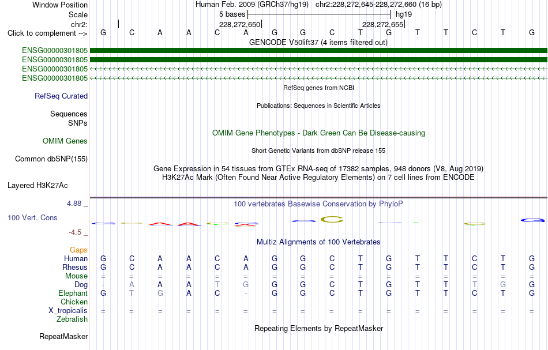Click ENSG00000301805 label directly below GENCODE title

coord(55,51)
